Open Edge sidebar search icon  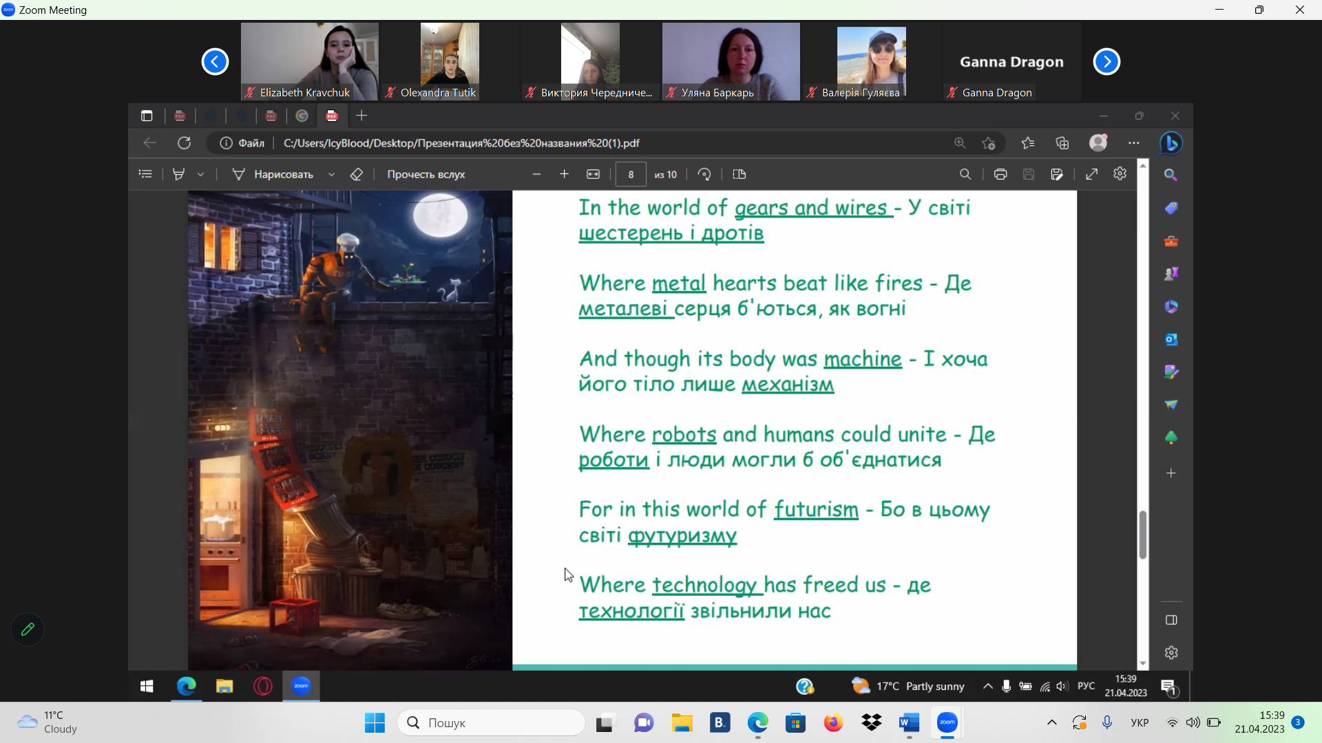[x=1171, y=175]
